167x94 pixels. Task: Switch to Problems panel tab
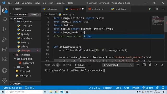(x=52, y=65)
